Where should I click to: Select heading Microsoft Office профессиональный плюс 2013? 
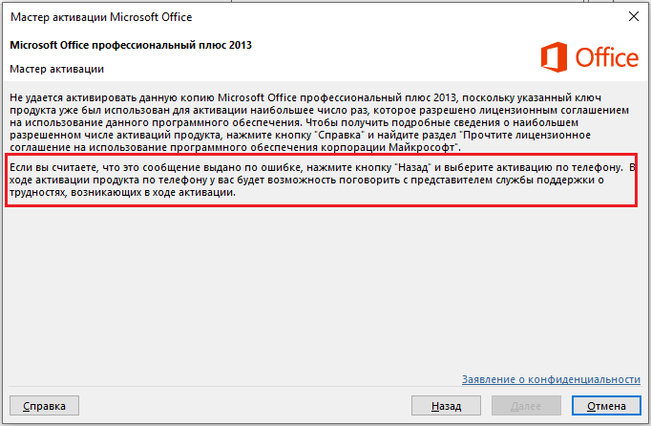[x=131, y=45]
